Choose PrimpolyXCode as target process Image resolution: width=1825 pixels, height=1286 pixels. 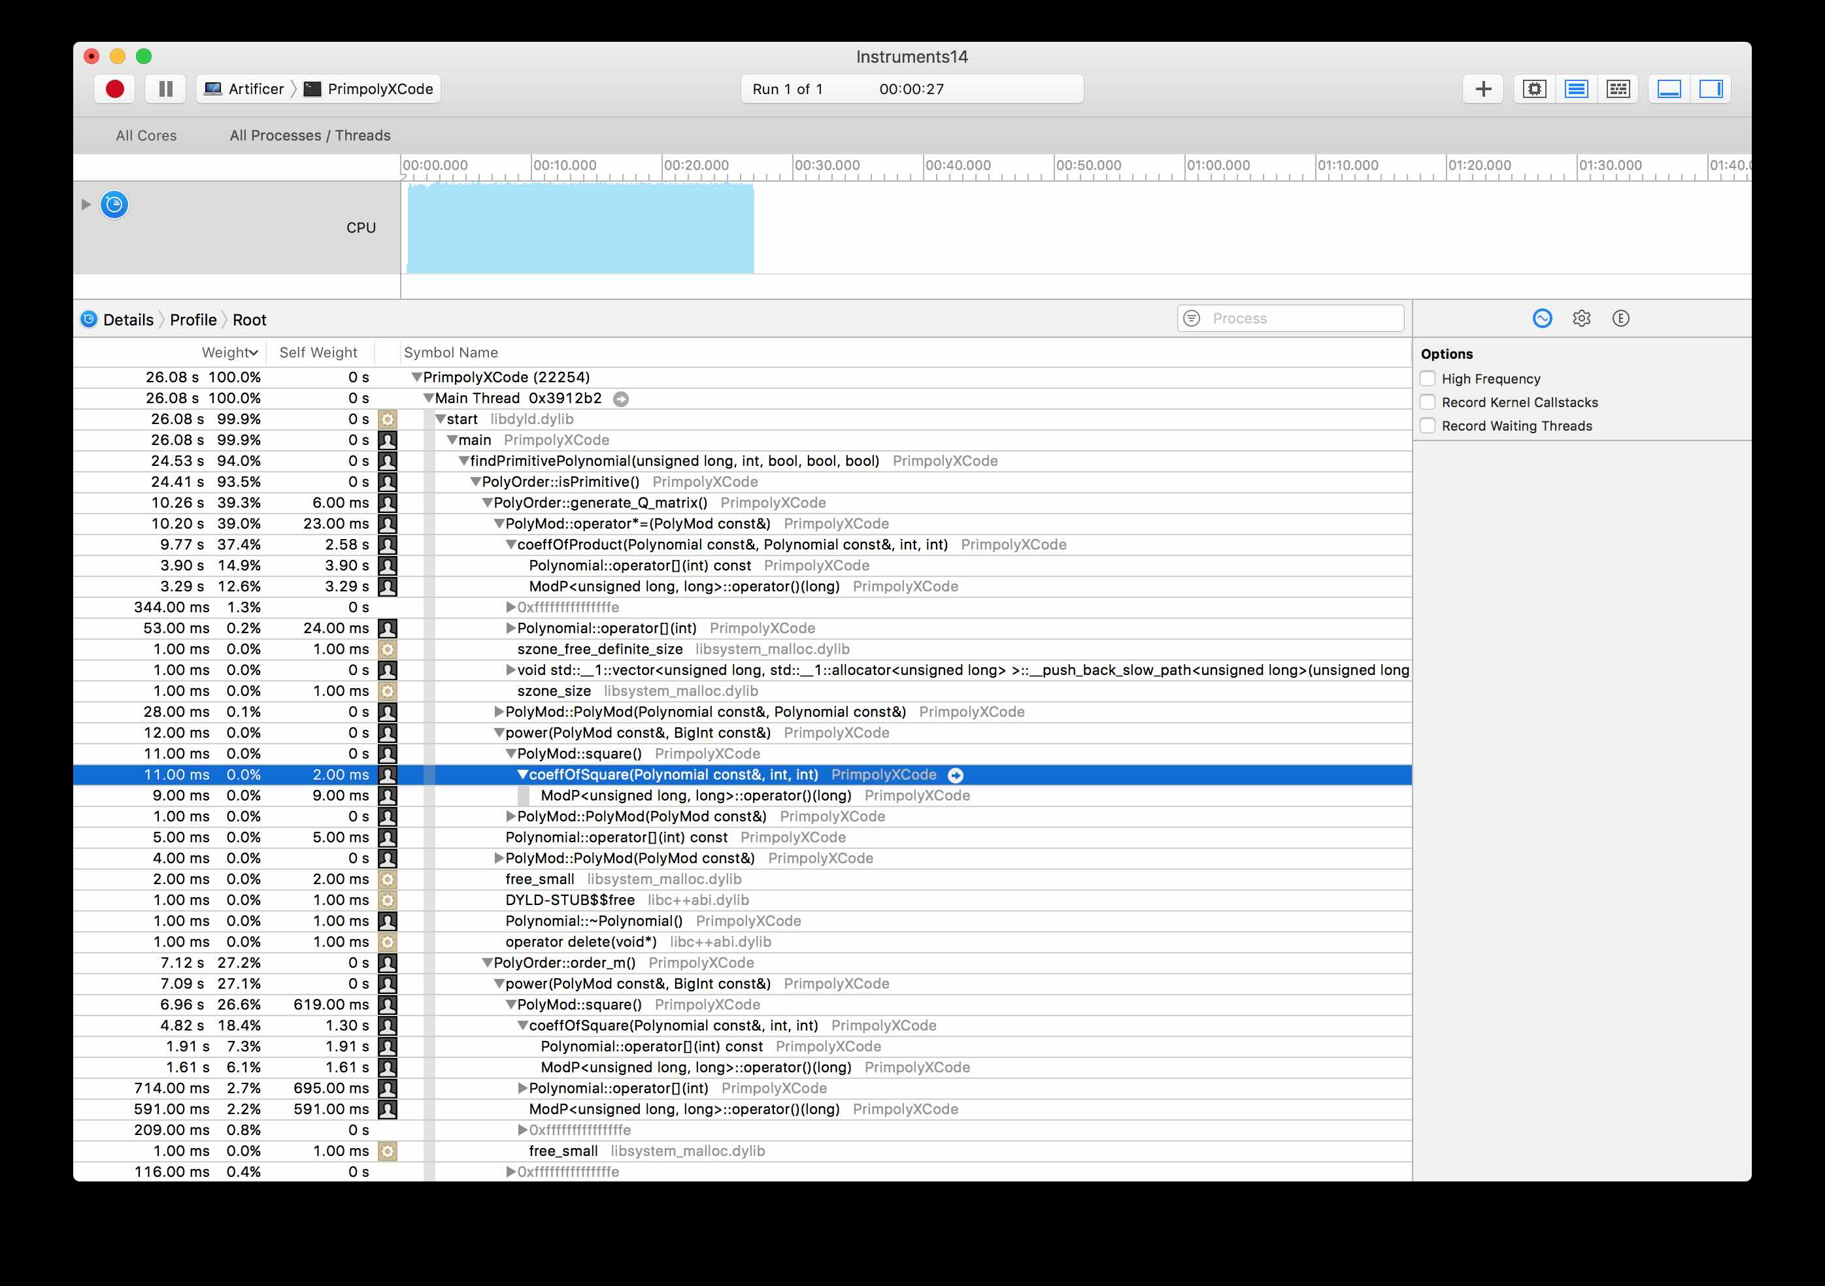pyautogui.click(x=369, y=89)
